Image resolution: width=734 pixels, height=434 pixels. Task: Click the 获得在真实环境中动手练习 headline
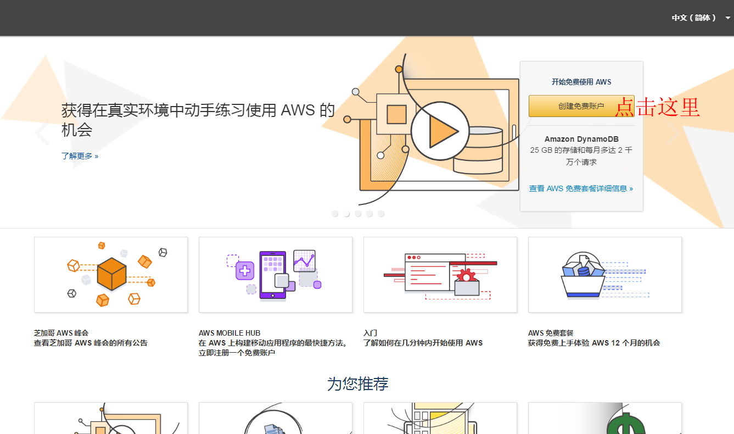click(x=198, y=120)
